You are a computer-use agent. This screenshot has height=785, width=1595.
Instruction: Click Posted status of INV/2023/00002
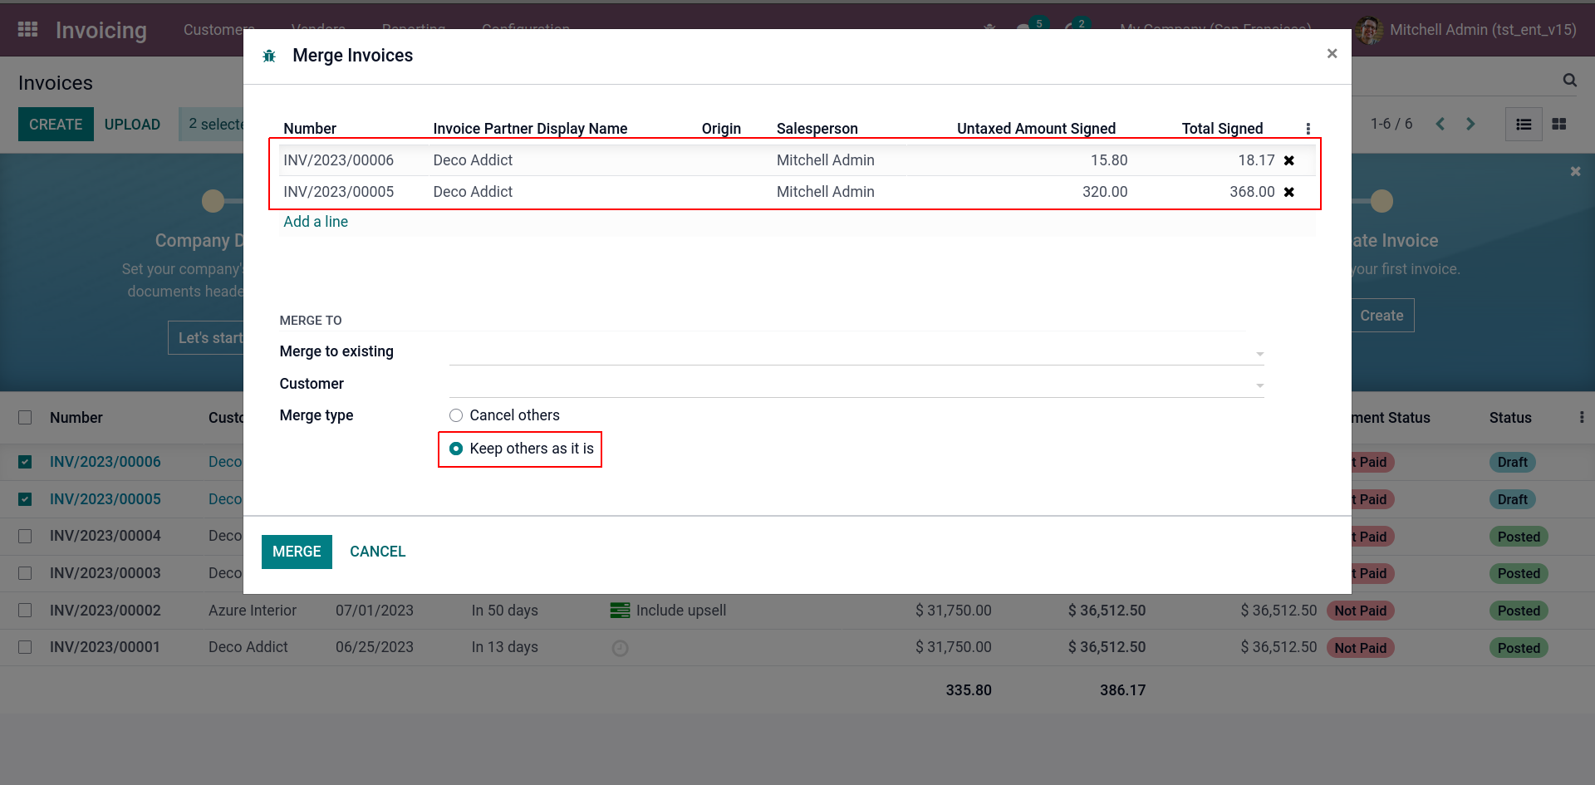point(1519,611)
